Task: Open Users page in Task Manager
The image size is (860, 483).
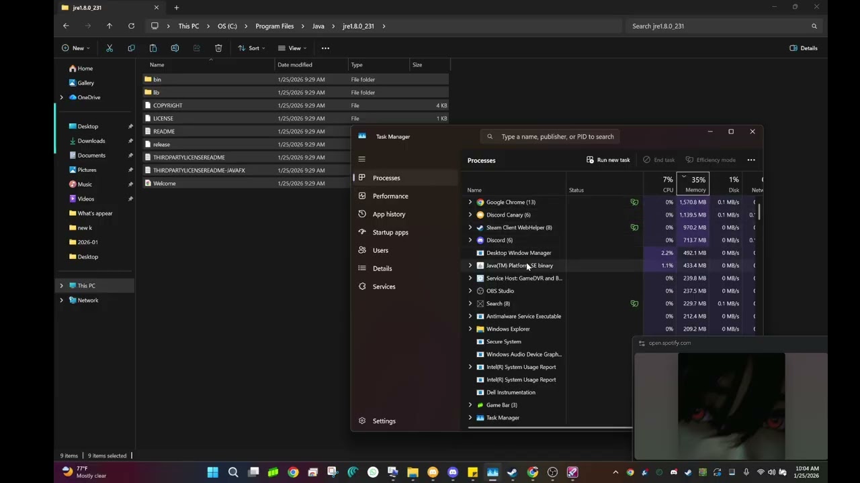Action: tap(405, 250)
